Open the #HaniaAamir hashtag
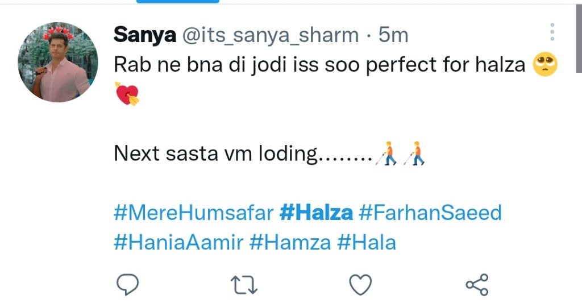Screen dimensions: 582x303 coord(178,243)
